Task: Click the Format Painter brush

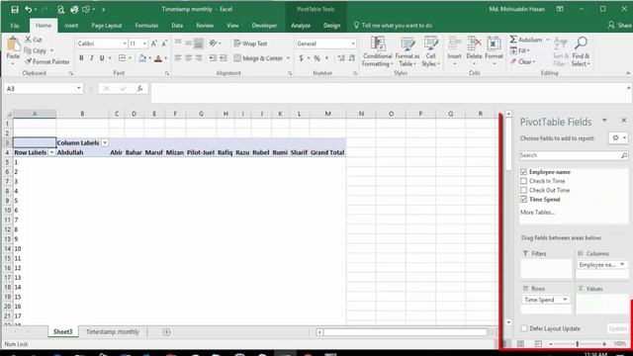Action: pos(28,61)
